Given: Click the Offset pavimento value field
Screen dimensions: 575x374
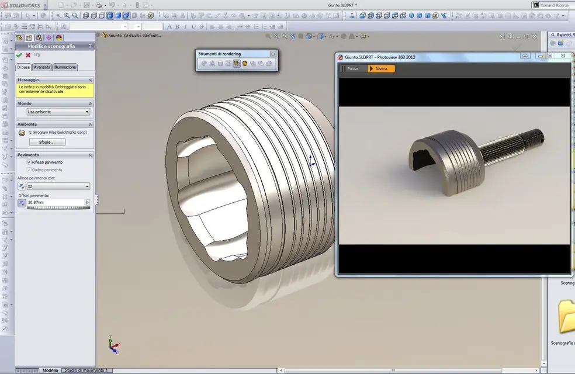Looking at the screenshot, I should tap(56, 202).
